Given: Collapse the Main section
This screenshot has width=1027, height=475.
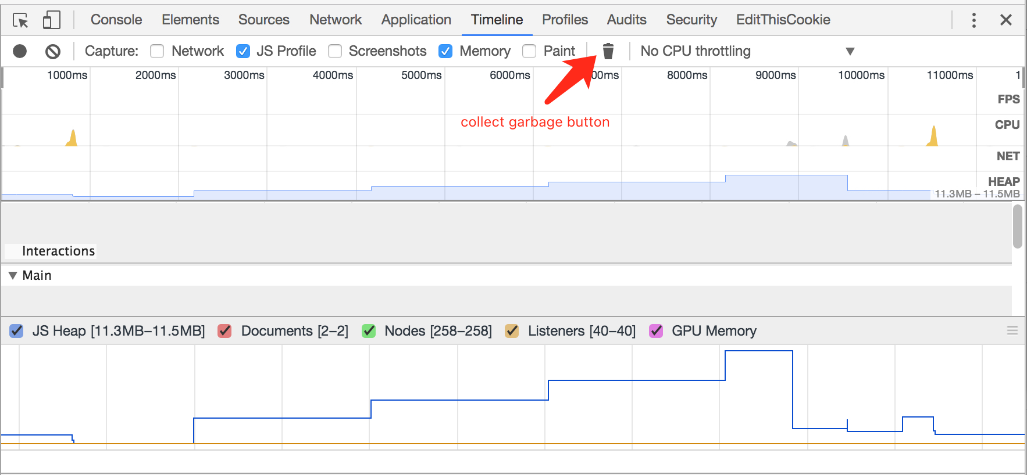Looking at the screenshot, I should click(13, 276).
